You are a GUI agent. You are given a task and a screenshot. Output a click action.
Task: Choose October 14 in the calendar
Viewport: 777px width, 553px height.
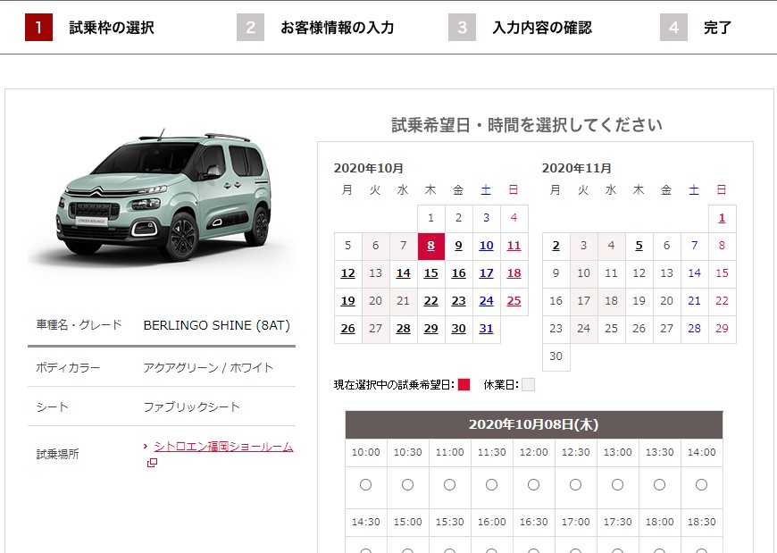click(404, 273)
